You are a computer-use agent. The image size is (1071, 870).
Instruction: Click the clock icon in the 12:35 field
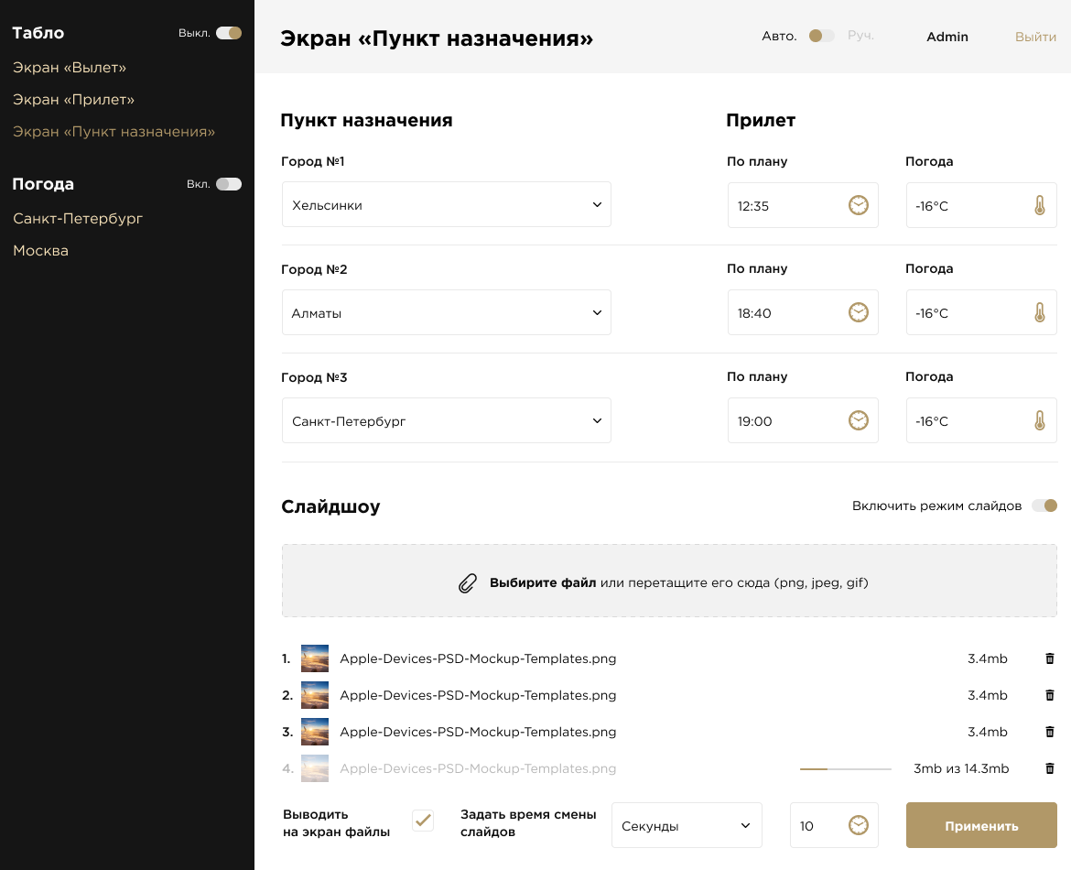858,205
